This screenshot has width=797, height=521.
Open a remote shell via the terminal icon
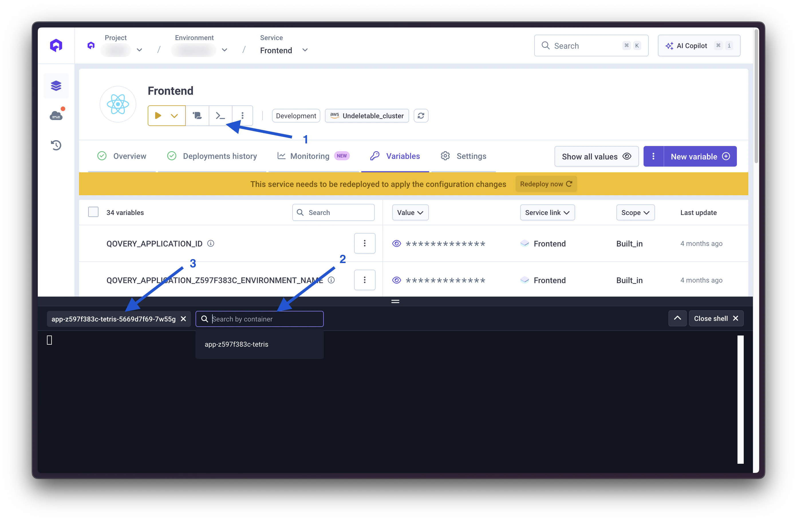click(x=220, y=116)
